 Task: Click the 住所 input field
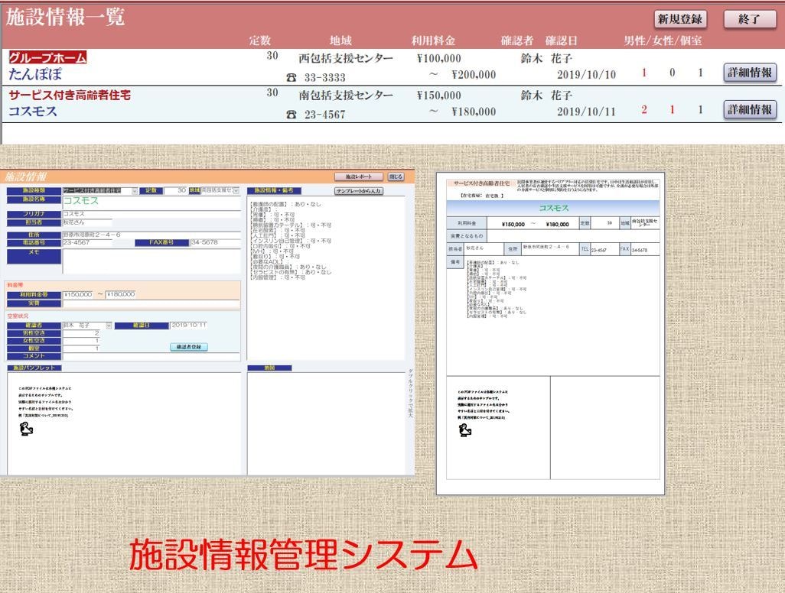click(151, 235)
